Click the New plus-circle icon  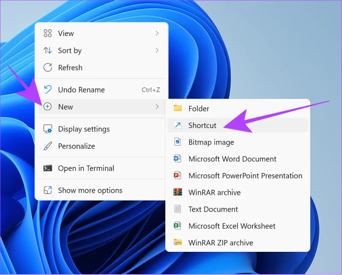click(x=47, y=107)
